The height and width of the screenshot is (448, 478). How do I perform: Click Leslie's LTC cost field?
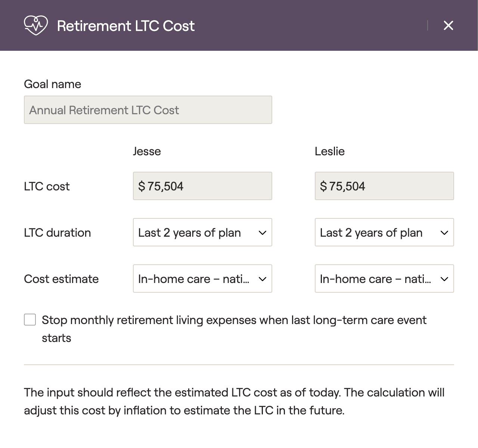coord(384,186)
